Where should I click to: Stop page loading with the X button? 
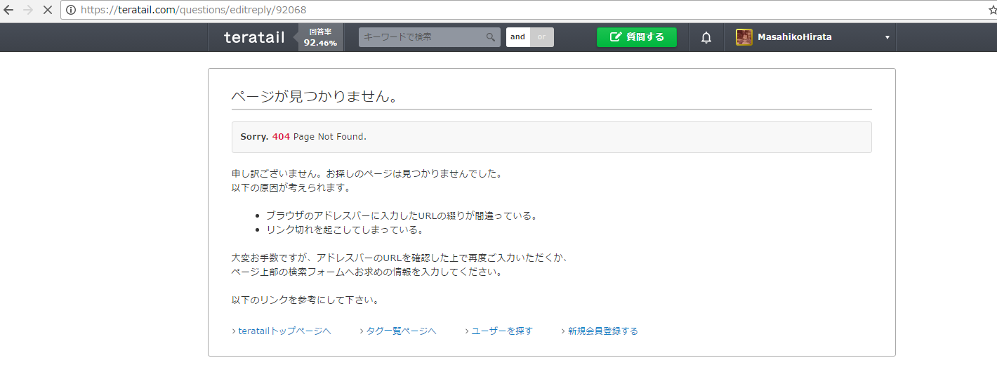point(48,10)
